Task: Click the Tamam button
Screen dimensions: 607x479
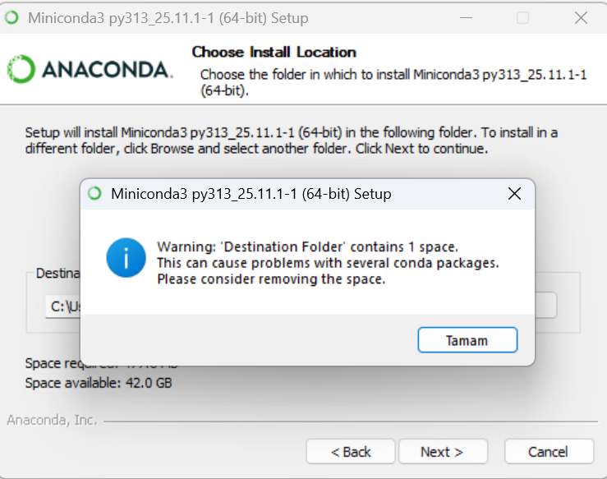Action: click(467, 339)
